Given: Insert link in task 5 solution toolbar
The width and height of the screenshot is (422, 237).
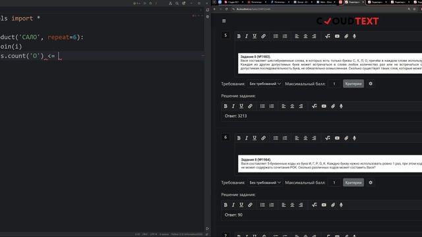Looking at the screenshot, I should point(250,106).
